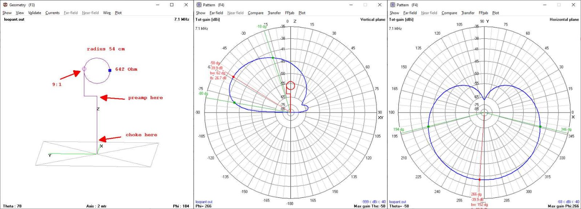Open the Plot menu in the Geometry window

(118, 13)
